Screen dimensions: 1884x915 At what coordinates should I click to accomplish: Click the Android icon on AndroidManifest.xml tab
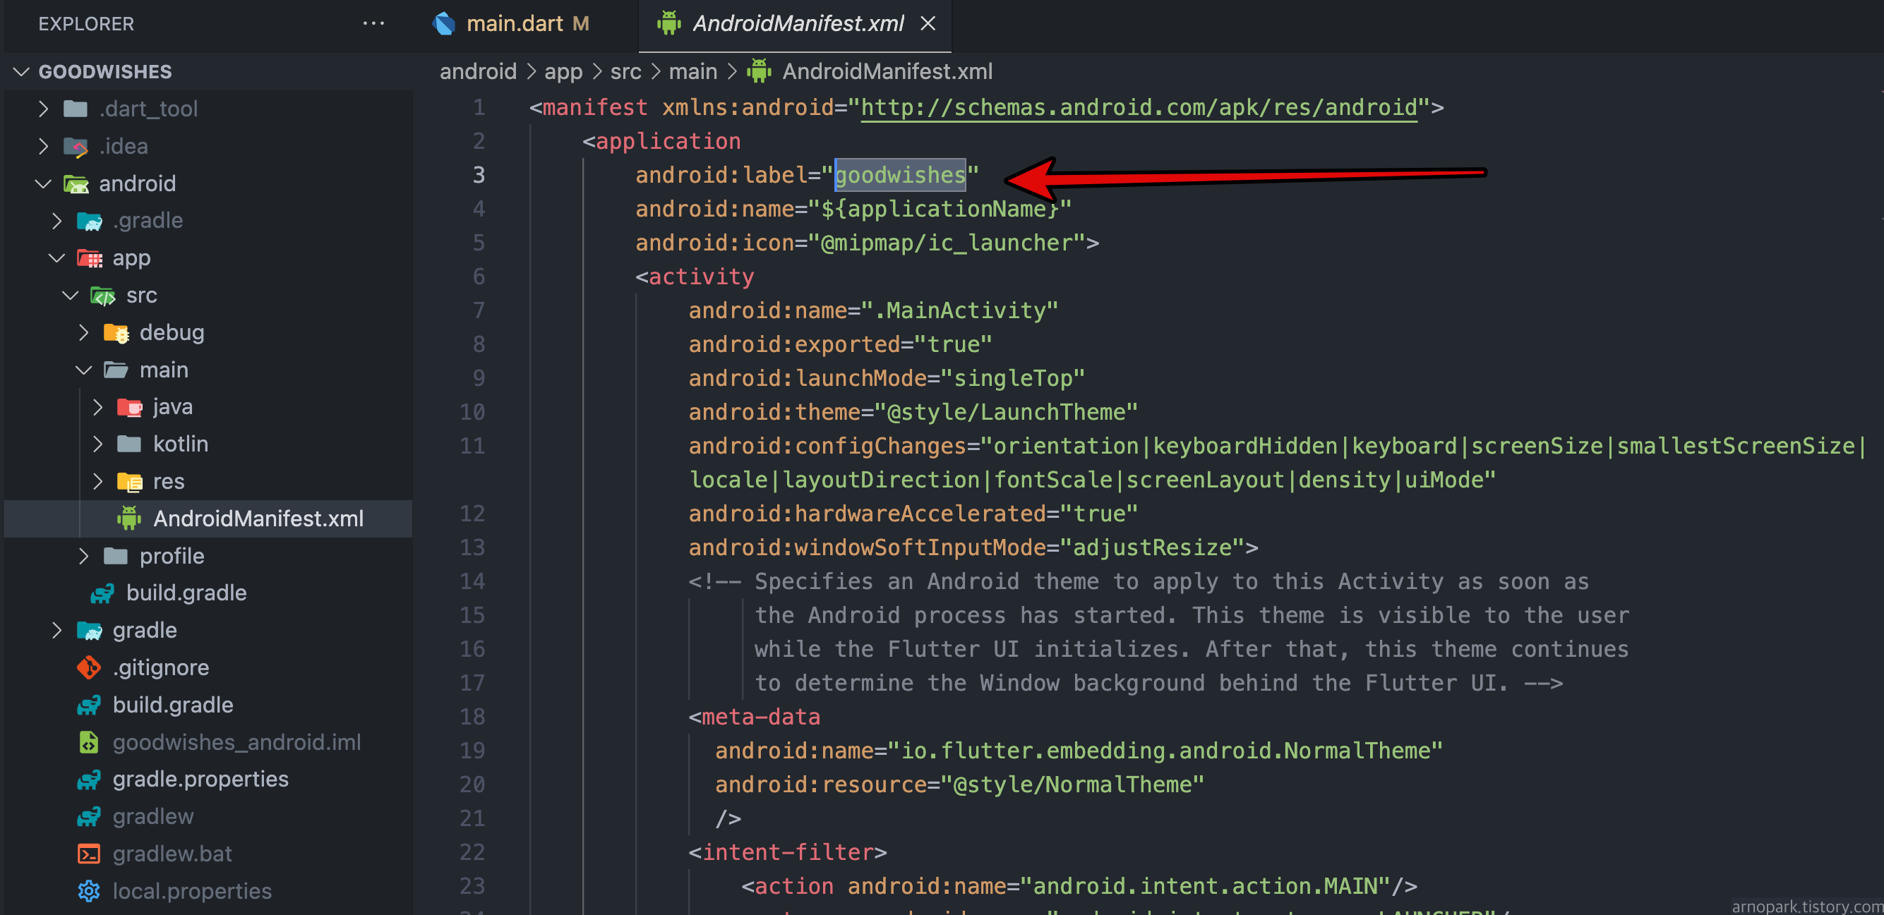668,23
